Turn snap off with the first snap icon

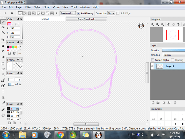(x=20, y=13)
